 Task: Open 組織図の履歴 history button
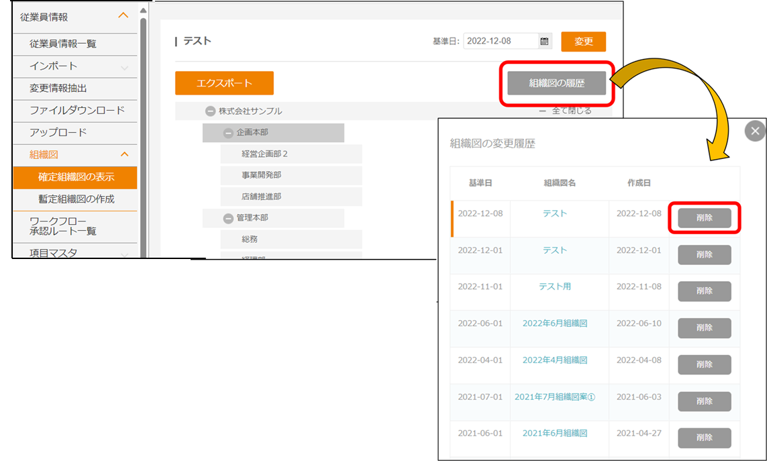point(556,83)
